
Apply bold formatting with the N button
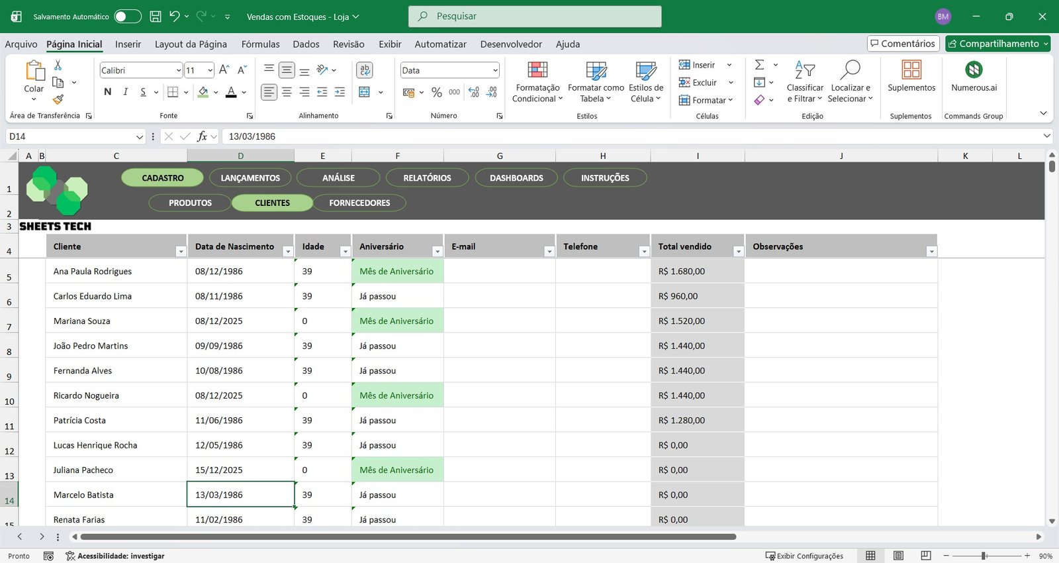pos(108,92)
